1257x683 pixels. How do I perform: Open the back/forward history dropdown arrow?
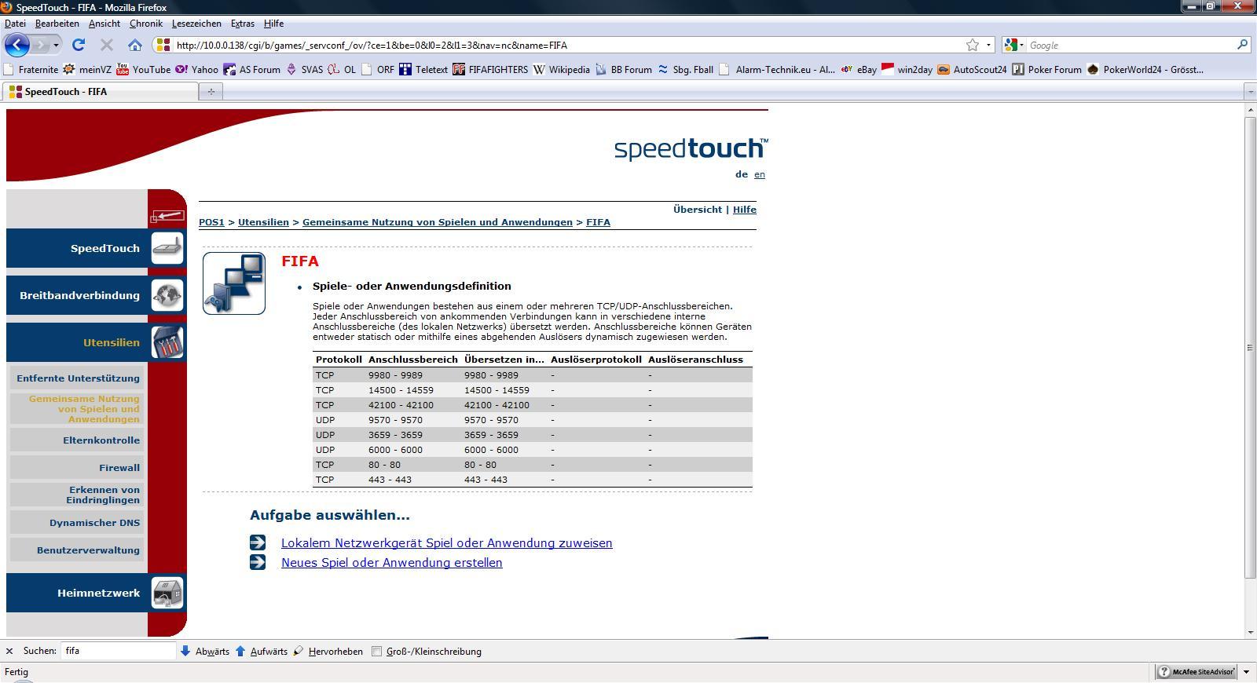point(56,45)
